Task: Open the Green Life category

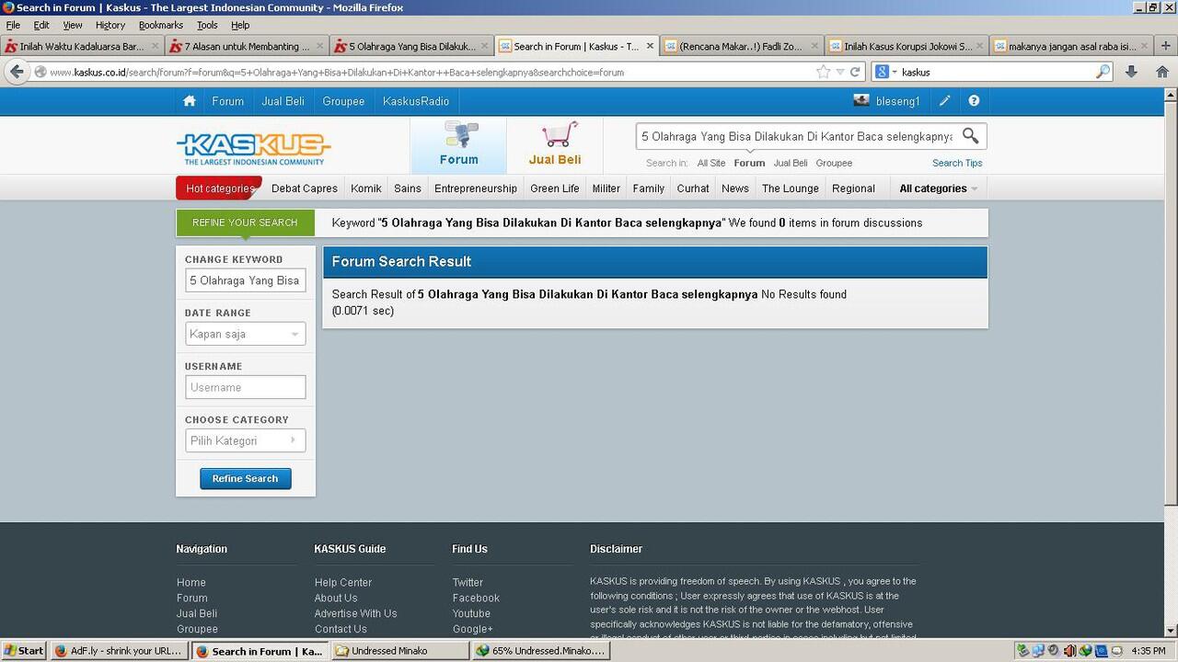Action: click(x=554, y=188)
